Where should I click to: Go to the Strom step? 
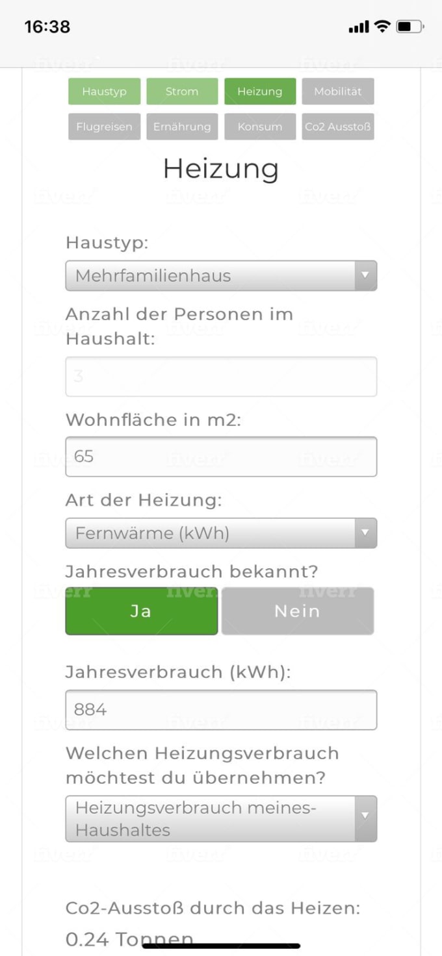(x=182, y=92)
